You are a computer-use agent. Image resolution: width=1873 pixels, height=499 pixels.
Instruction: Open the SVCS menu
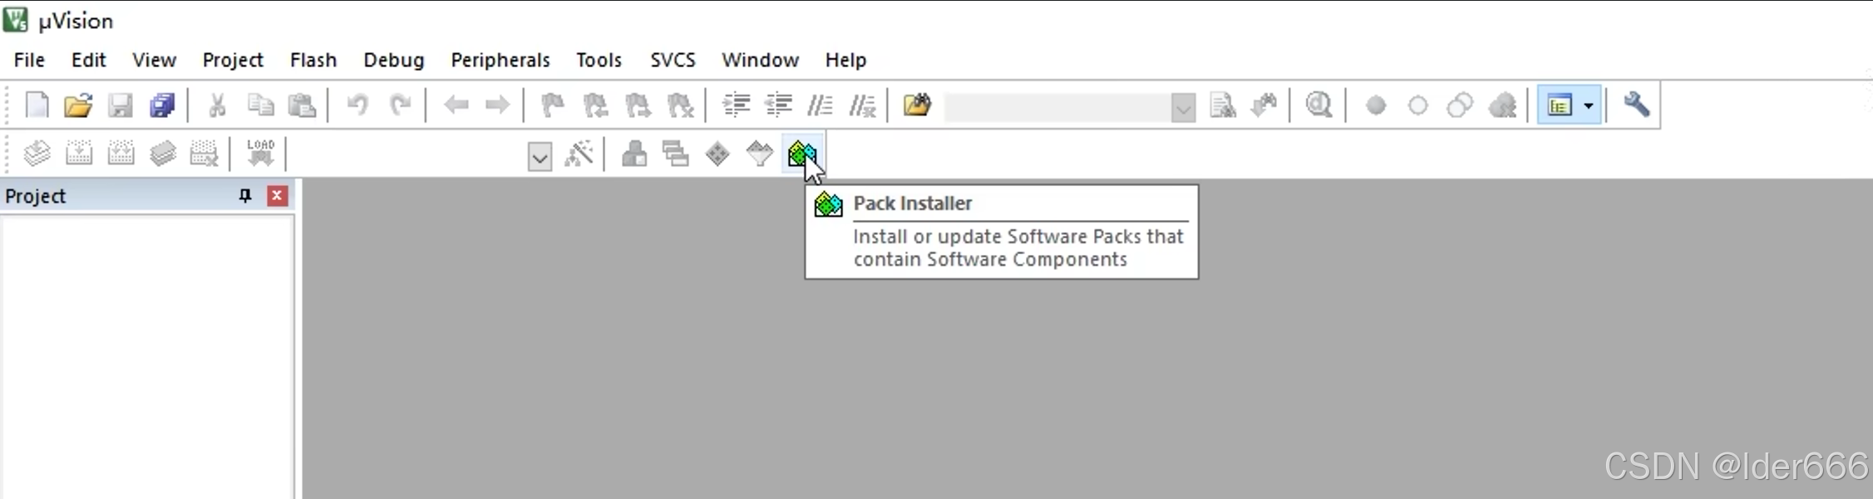673,60
